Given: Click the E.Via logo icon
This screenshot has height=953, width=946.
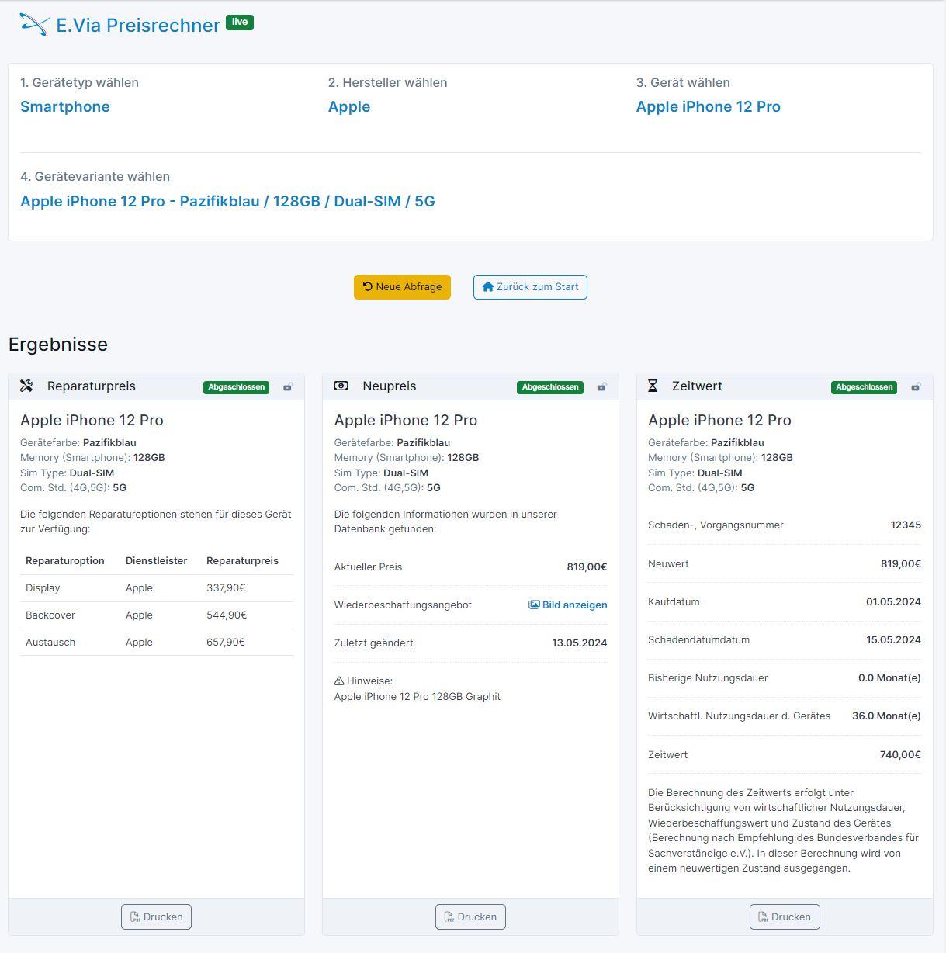Looking at the screenshot, I should pyautogui.click(x=34, y=25).
